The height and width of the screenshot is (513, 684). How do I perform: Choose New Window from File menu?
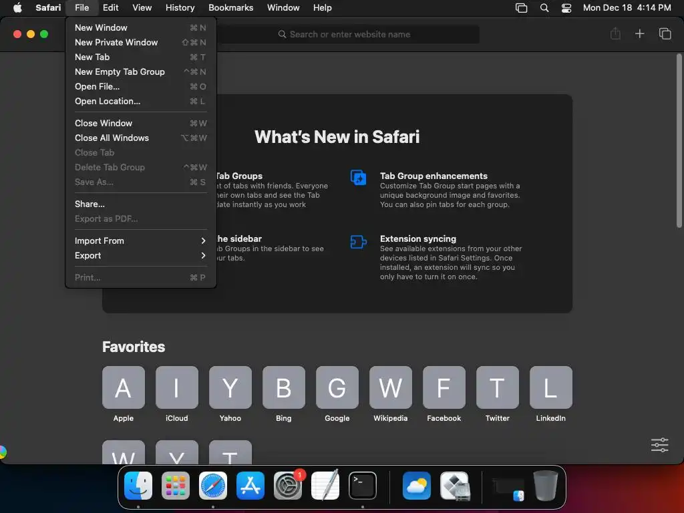[x=140, y=27]
